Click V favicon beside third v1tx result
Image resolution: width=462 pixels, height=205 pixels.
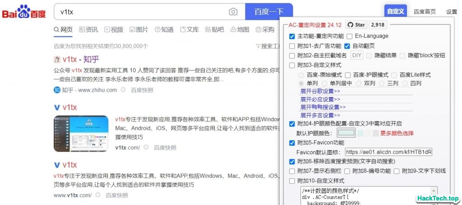pyautogui.click(x=57, y=165)
